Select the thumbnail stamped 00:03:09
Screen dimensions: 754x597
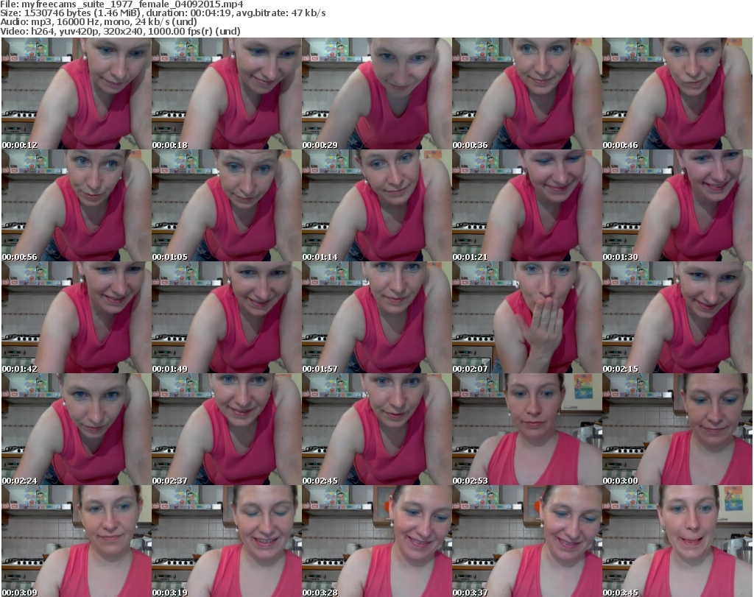click(77, 541)
